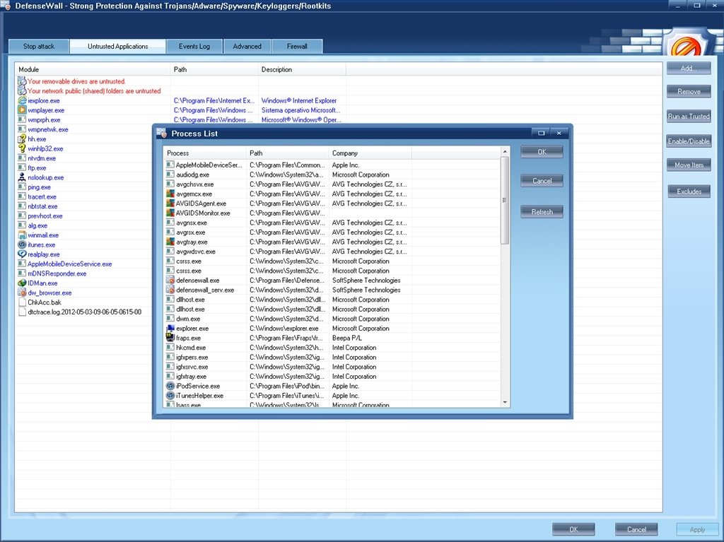The width and height of the screenshot is (724, 542).
Task: Sort main list by Description column header
Action: 302,70
